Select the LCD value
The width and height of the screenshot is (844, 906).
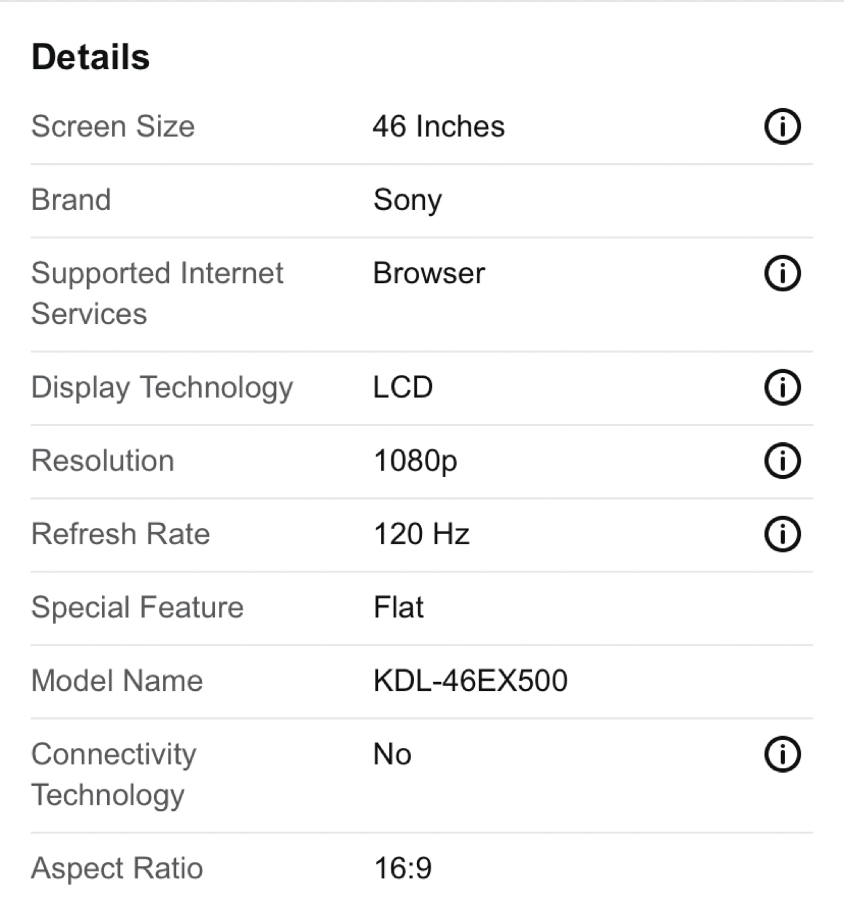[x=403, y=387]
